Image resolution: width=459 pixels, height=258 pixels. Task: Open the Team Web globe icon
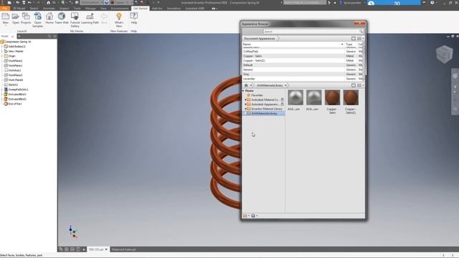(62, 16)
